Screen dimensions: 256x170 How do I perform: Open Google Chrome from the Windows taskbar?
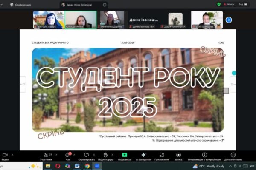pos(87,166)
